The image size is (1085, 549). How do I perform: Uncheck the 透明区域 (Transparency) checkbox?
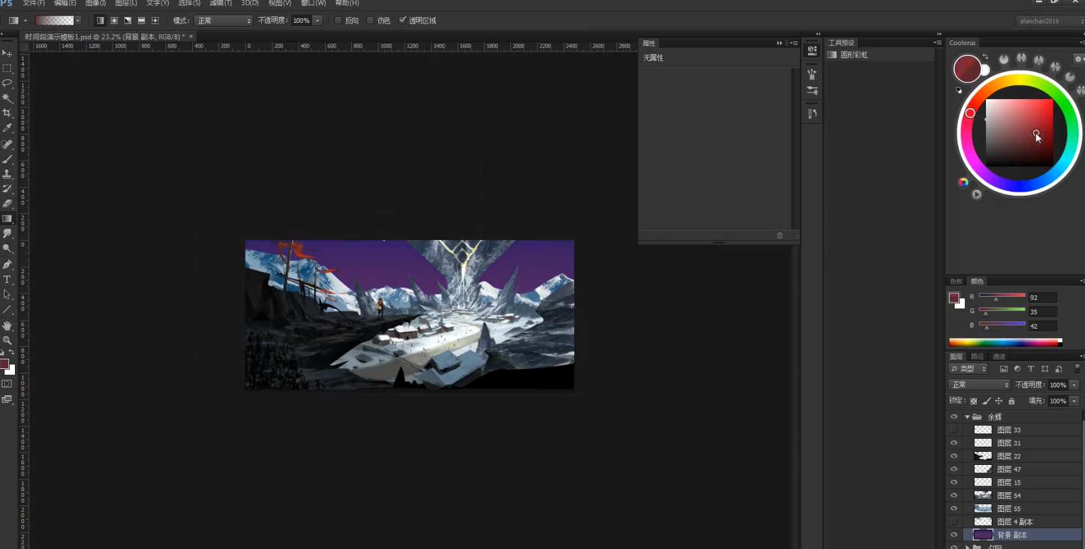pos(402,20)
